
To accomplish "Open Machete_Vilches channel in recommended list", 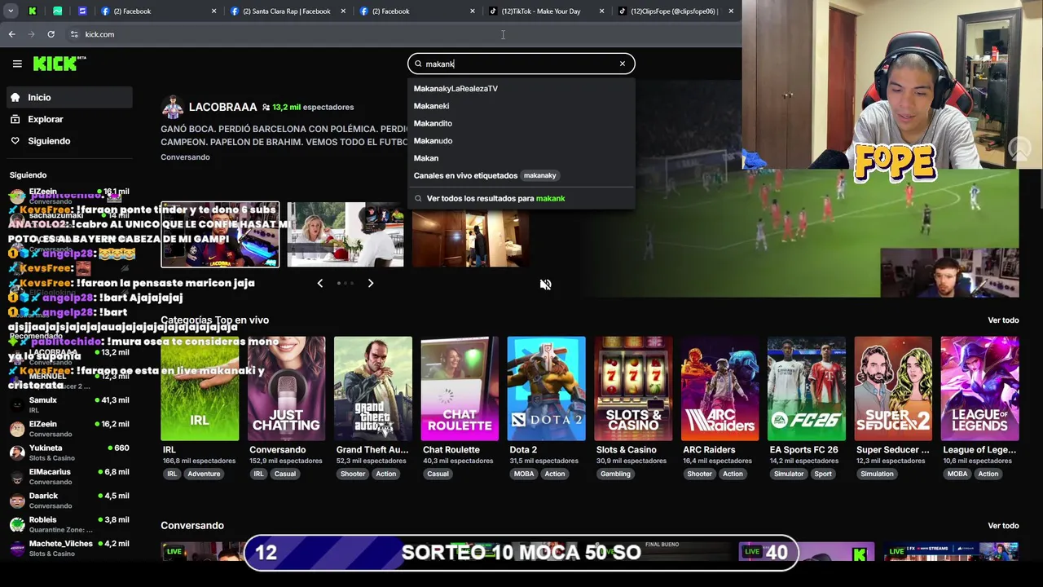I will [69, 548].
